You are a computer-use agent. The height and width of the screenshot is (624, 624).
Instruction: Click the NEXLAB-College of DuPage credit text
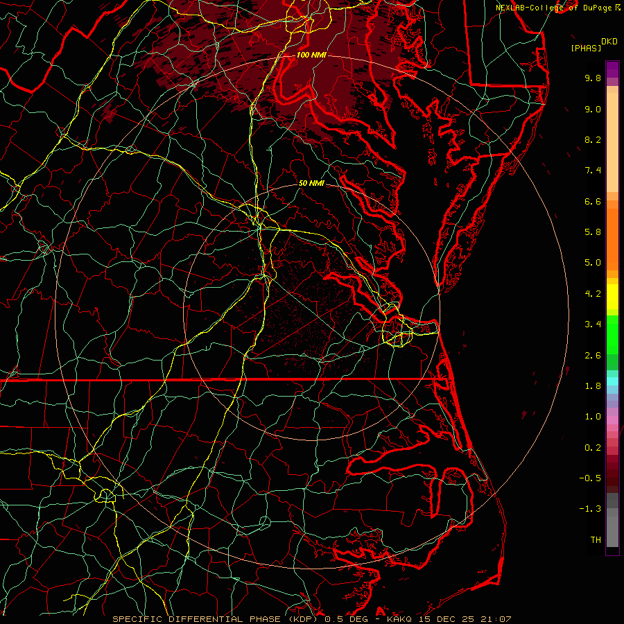pos(553,8)
